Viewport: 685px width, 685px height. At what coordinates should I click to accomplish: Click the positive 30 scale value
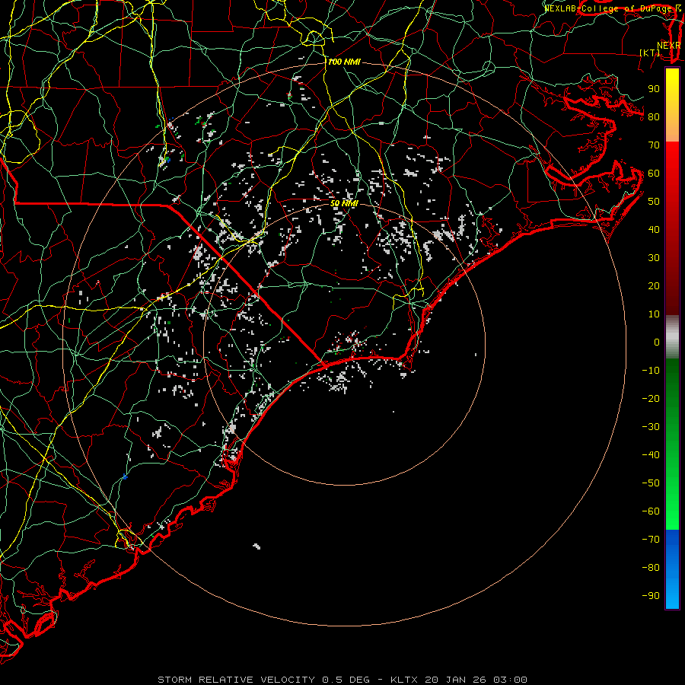(654, 258)
